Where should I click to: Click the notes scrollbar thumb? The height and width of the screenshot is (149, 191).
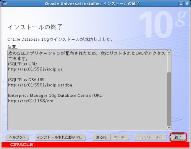169,63
